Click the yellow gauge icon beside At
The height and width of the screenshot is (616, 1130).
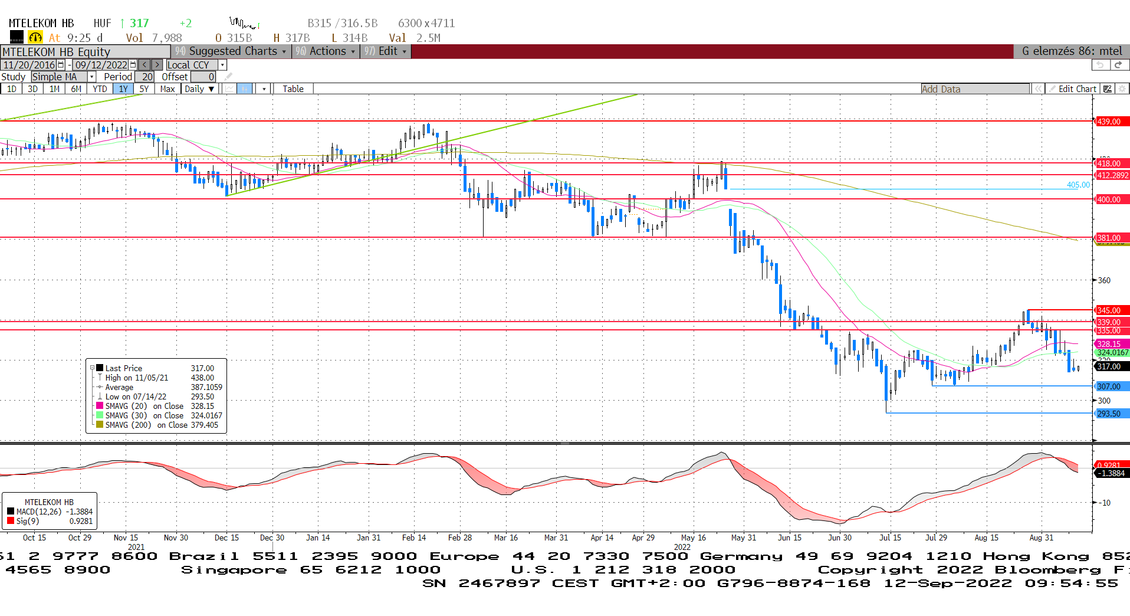(35, 37)
